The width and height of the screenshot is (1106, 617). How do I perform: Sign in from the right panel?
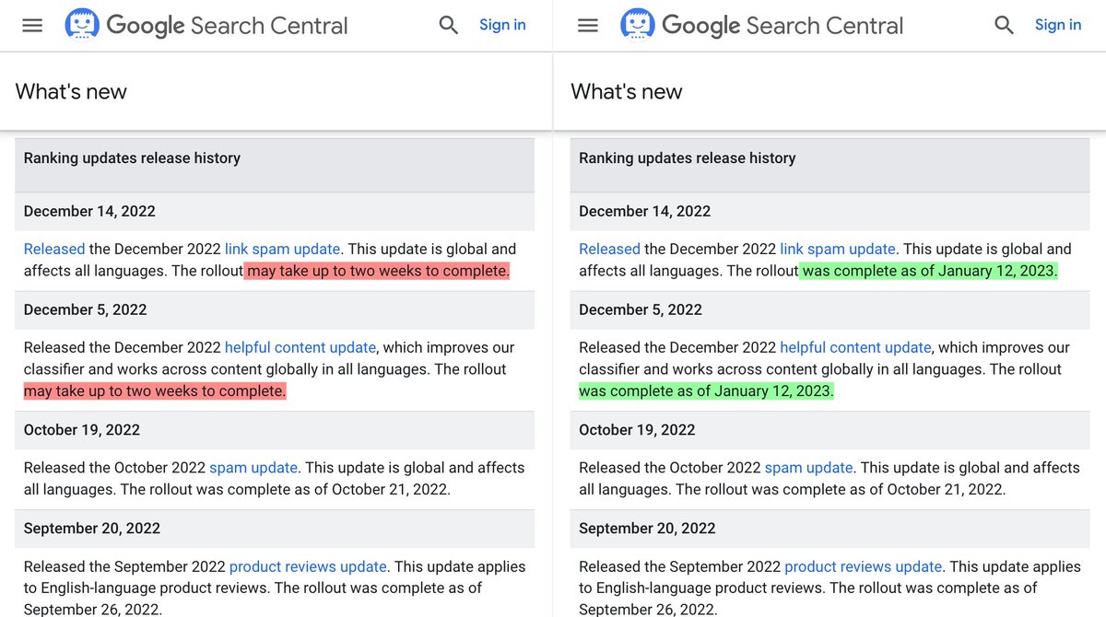(1058, 25)
